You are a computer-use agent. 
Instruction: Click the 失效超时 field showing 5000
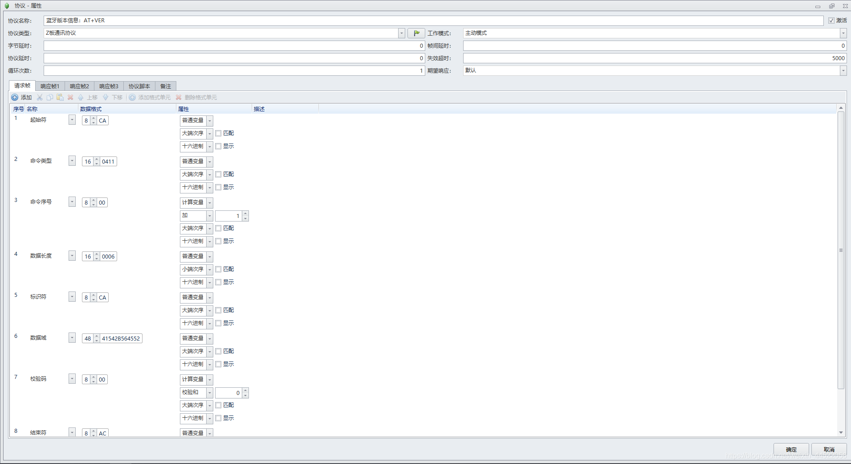pos(655,58)
